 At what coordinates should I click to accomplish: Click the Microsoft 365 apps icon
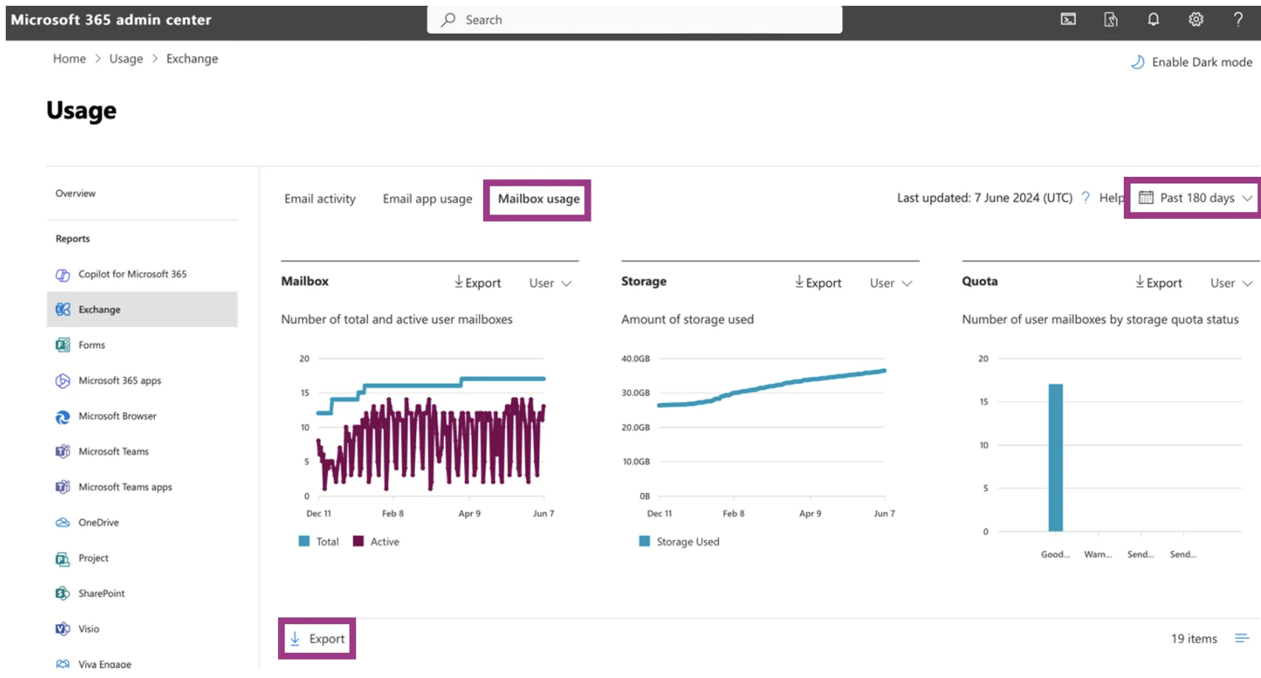[63, 380]
